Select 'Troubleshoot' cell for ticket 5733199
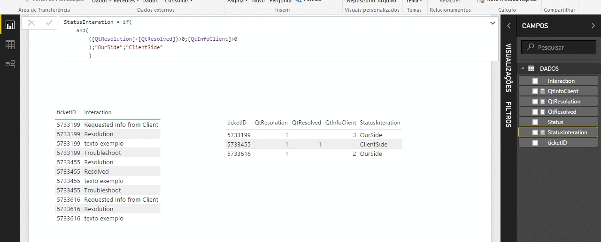Screen dimensions: 601x242 coord(102,153)
